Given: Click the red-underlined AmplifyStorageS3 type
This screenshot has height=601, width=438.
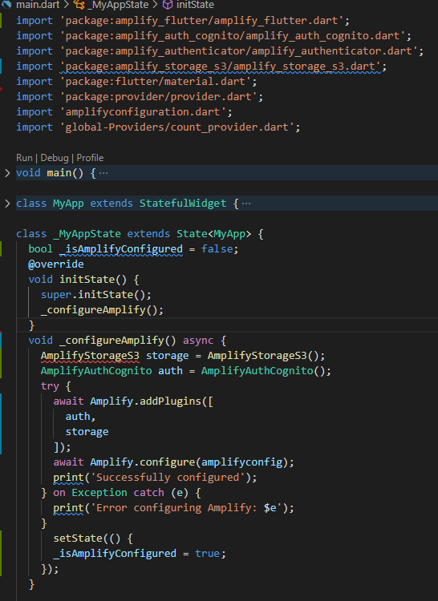Looking at the screenshot, I should (x=90, y=356).
